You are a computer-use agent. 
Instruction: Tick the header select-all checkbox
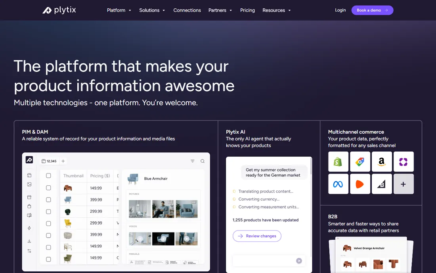click(48, 176)
